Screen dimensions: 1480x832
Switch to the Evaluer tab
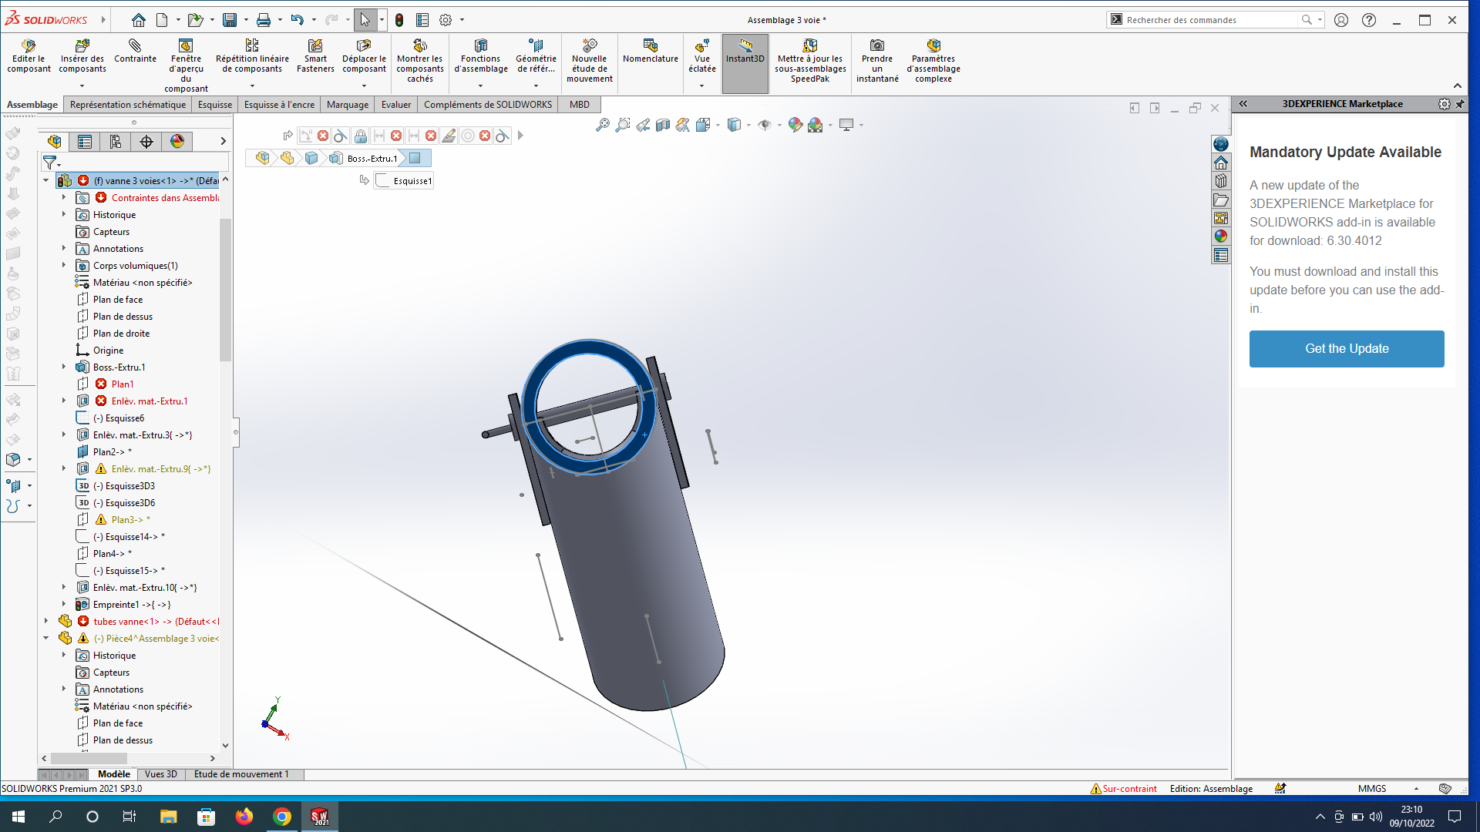click(x=396, y=105)
